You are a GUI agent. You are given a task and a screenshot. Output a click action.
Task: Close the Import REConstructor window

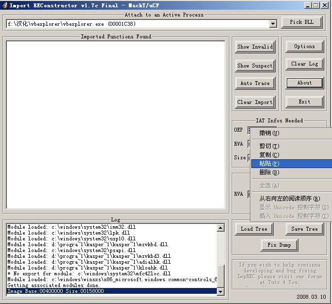[x=324, y=5]
